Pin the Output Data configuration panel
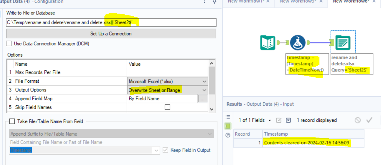The image size is (381, 165). pyautogui.click(x=214, y=2)
